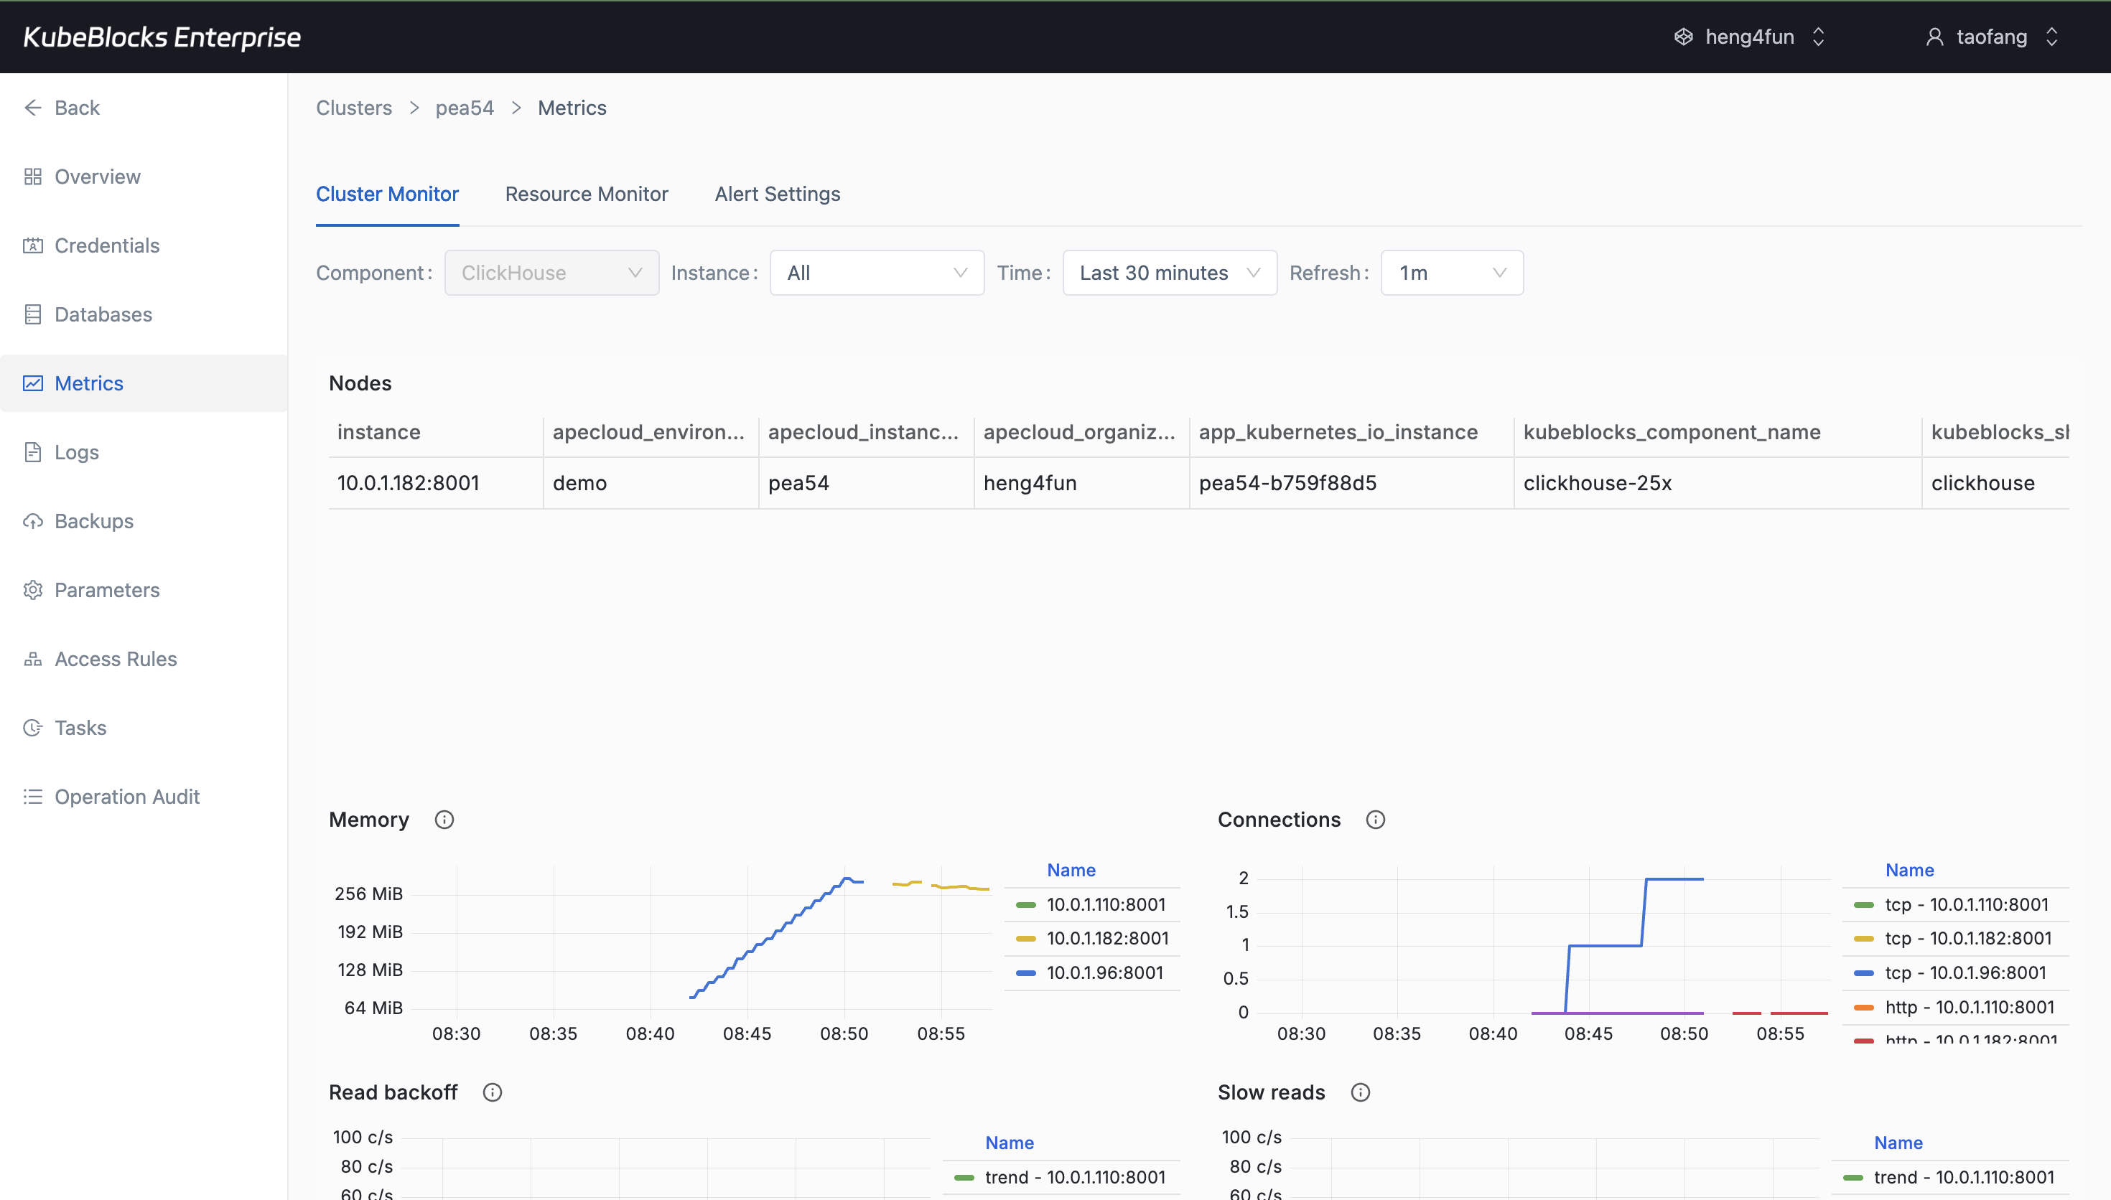Open the Access Rules section

[x=116, y=659]
